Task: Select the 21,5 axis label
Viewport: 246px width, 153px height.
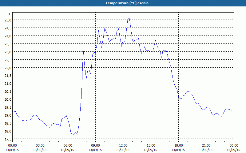Action: pyautogui.click(x=8, y=76)
